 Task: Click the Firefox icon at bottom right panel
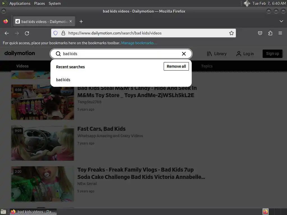(x=265, y=212)
